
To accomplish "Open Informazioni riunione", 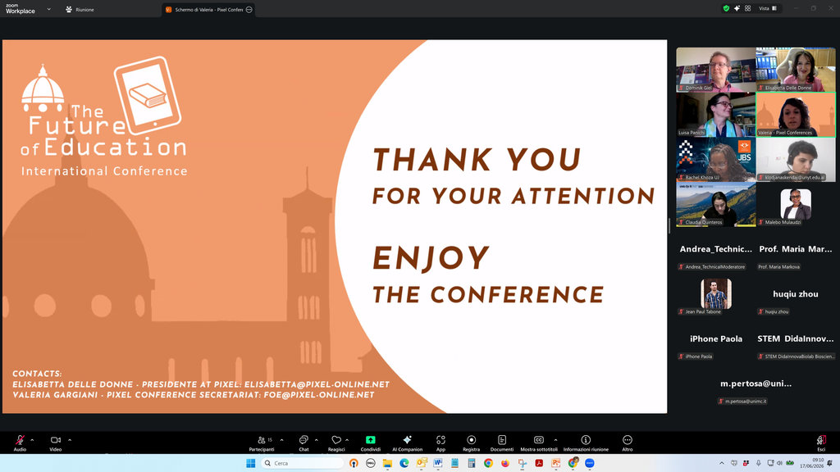I will tap(586, 442).
